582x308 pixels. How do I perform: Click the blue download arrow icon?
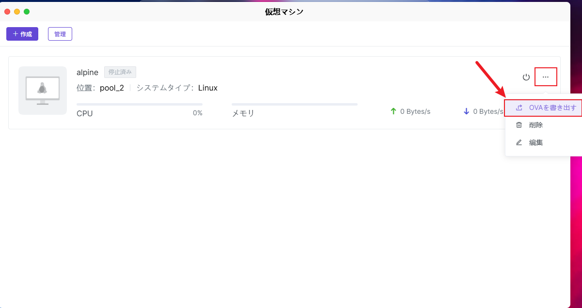[466, 111]
